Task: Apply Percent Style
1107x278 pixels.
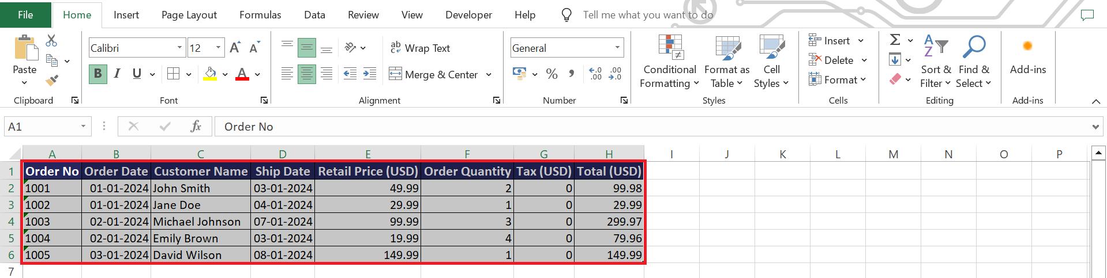Action: pyautogui.click(x=552, y=74)
